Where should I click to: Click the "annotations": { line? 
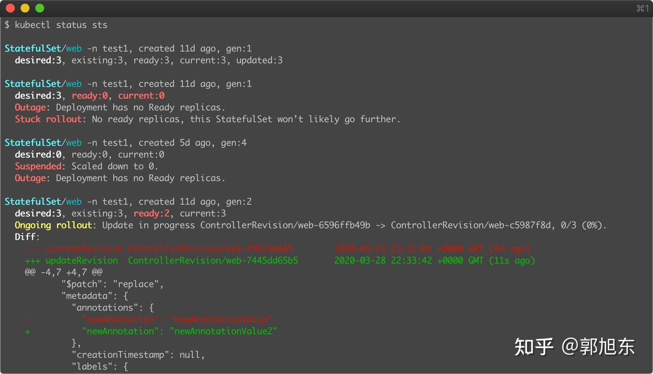112,308
